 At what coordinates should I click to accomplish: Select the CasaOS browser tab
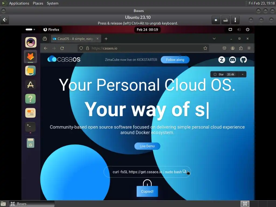(76, 39)
